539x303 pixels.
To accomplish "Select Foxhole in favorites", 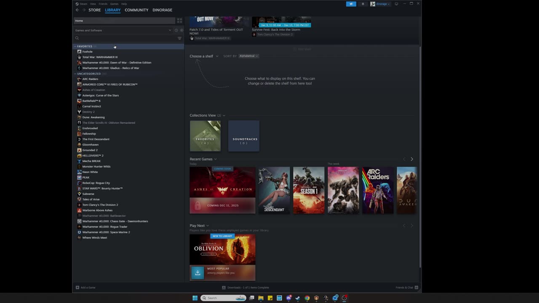I will (x=87, y=51).
